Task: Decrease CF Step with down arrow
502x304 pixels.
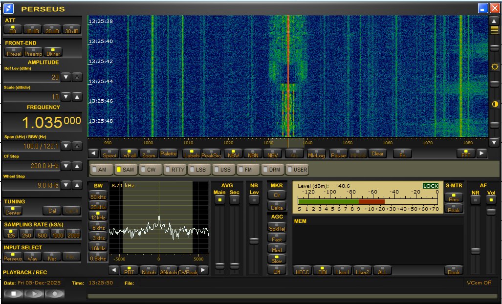Action: click(65, 166)
